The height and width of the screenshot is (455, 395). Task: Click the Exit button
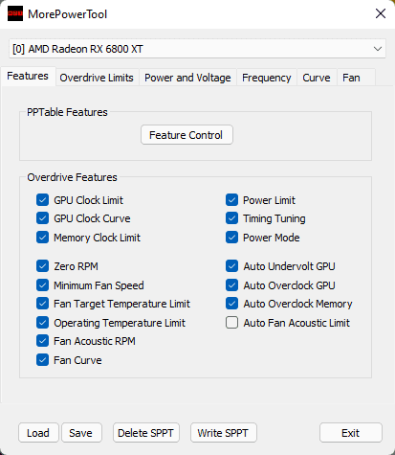click(x=351, y=433)
